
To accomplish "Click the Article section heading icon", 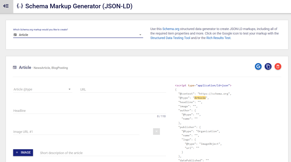I will click(15, 67).
